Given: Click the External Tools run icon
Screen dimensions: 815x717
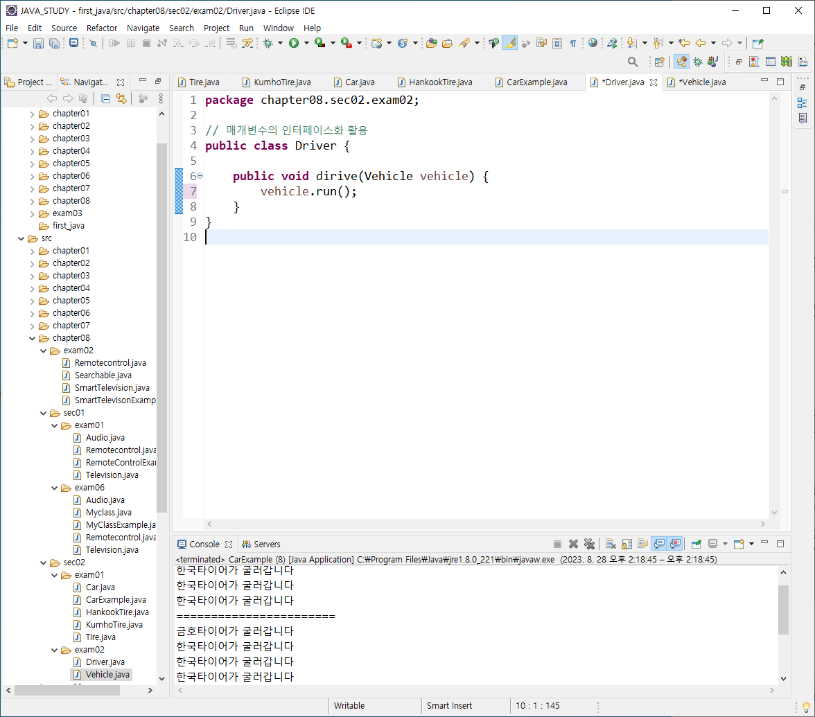Looking at the screenshot, I should (347, 43).
